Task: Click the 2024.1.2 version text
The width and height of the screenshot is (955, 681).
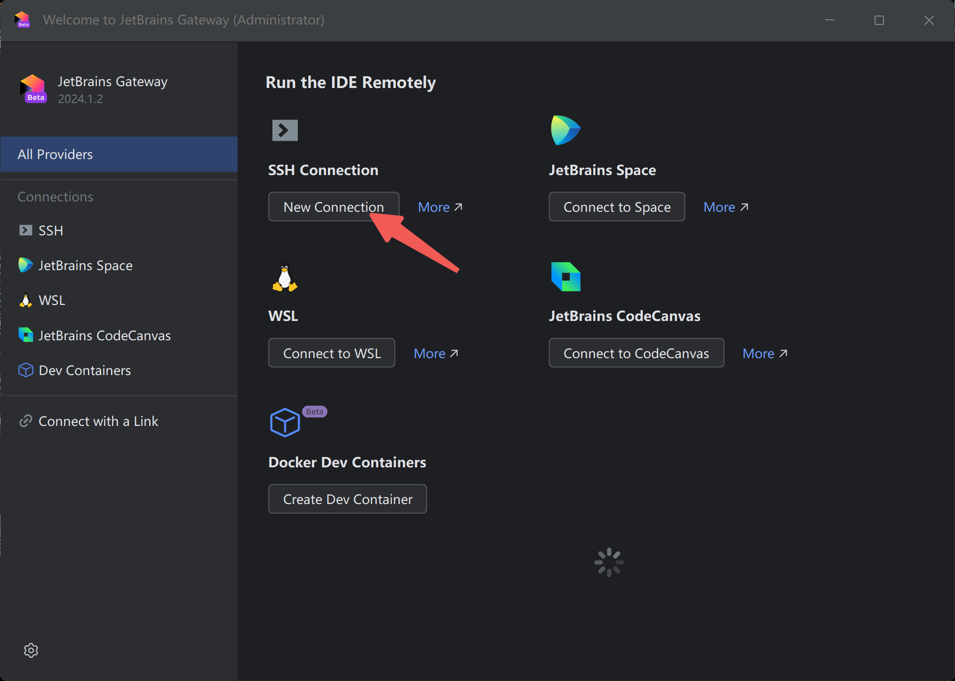Action: pos(80,99)
